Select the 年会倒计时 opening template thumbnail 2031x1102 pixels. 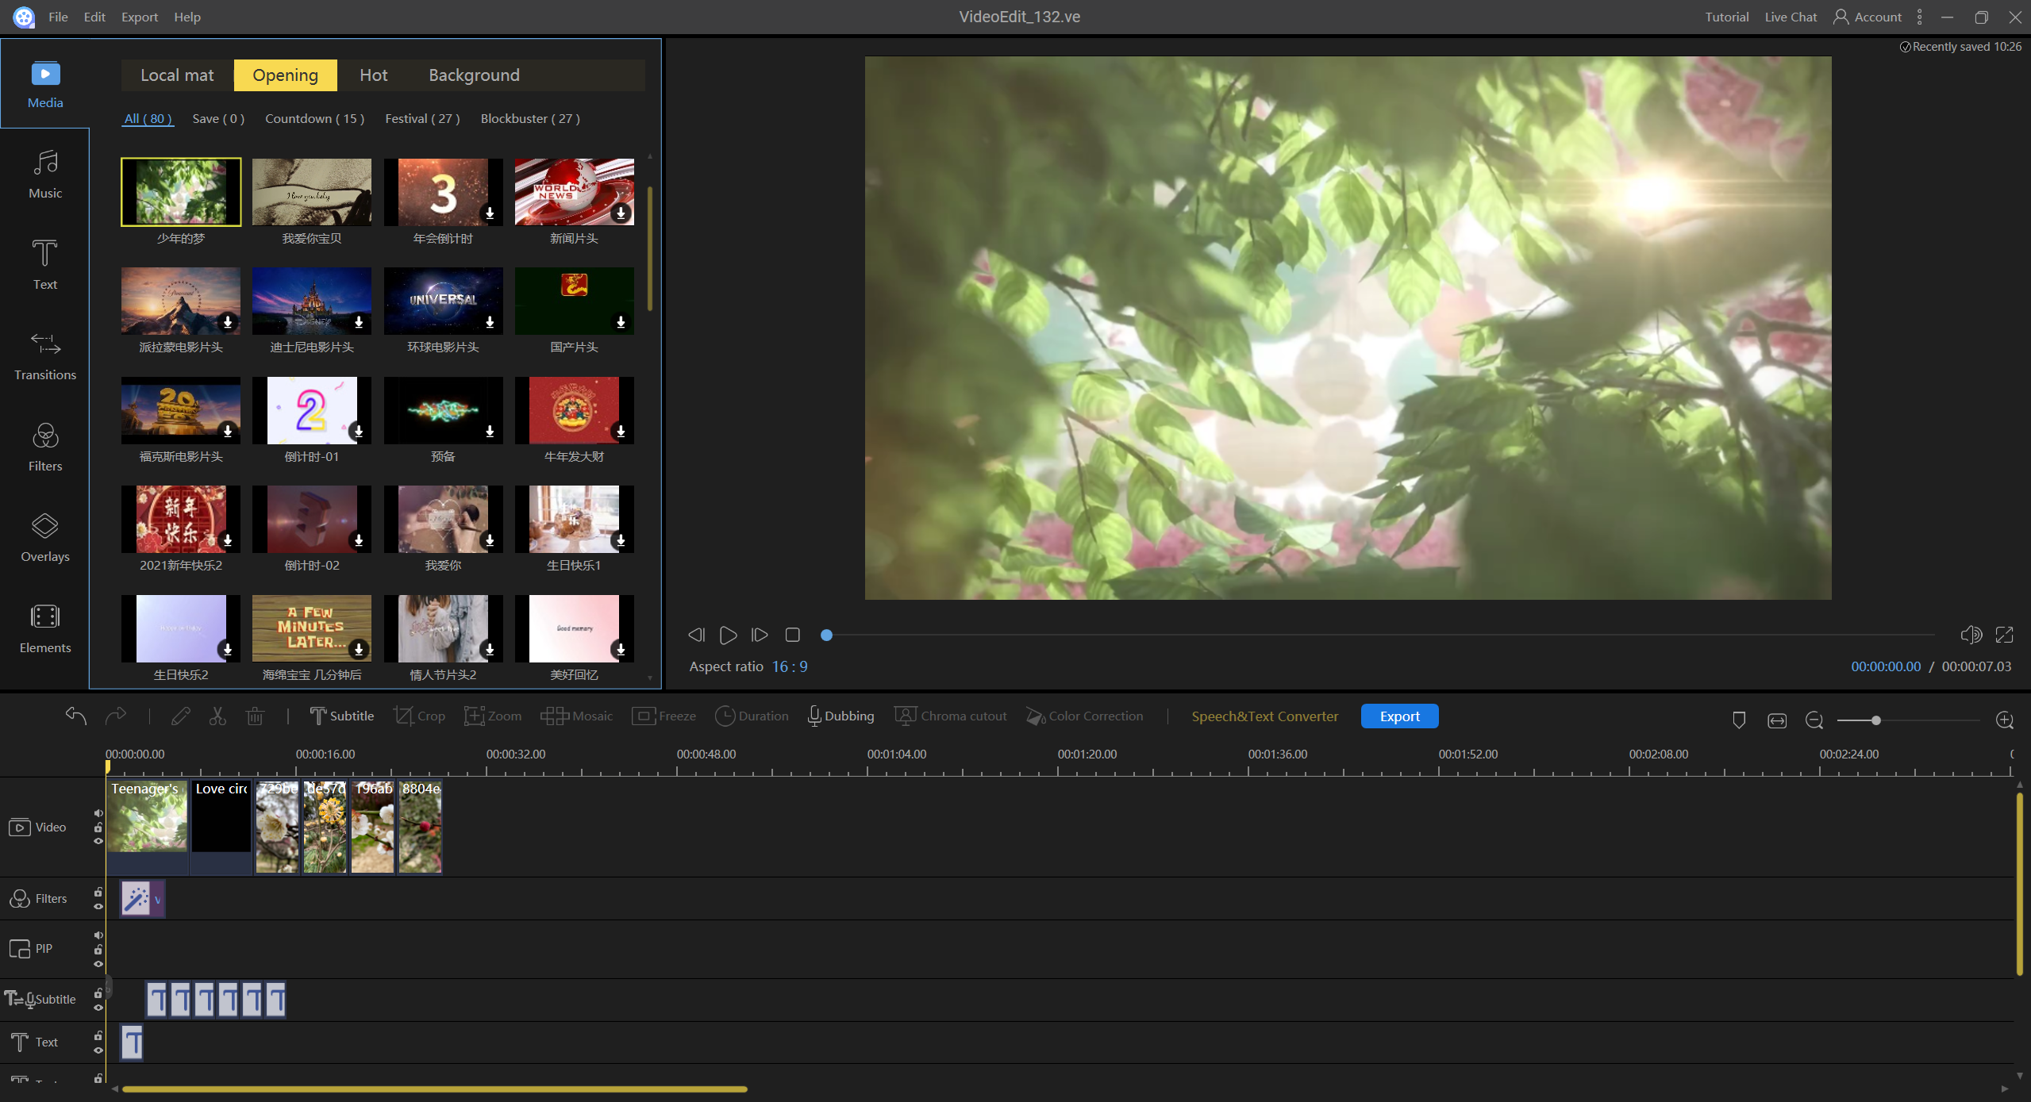coord(442,190)
